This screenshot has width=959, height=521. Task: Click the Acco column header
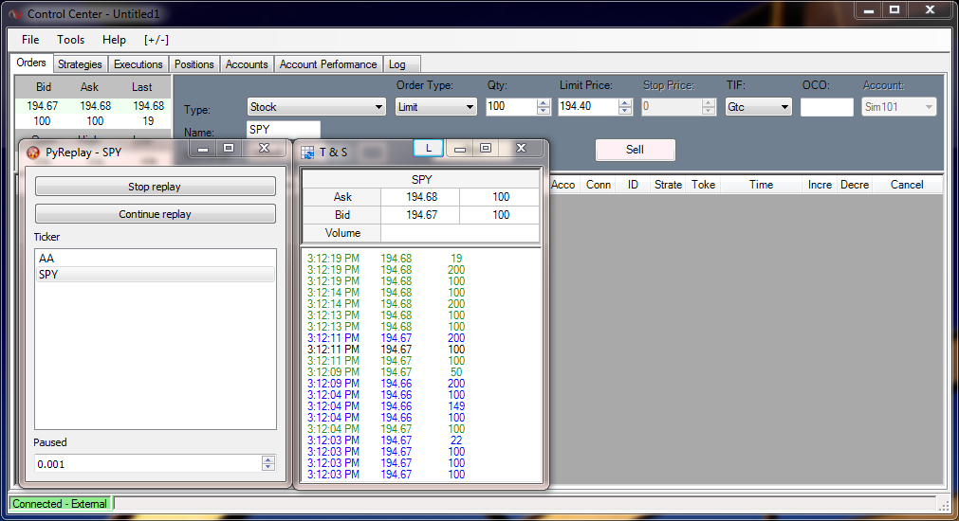[563, 185]
